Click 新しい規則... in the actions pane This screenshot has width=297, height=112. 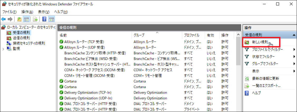coord(260,42)
